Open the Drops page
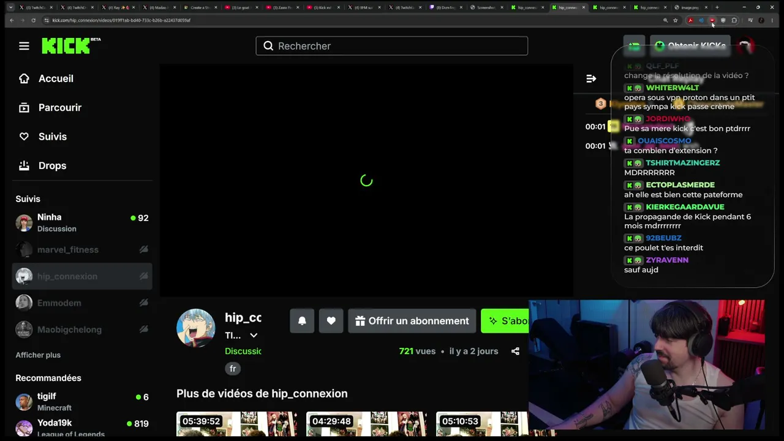 pos(52,165)
